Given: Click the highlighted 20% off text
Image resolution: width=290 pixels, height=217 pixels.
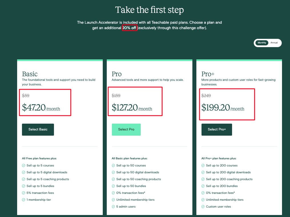Looking at the screenshot, I should (x=129, y=28).
